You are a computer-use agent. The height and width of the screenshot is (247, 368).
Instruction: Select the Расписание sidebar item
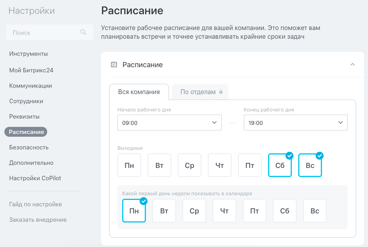tap(26, 132)
